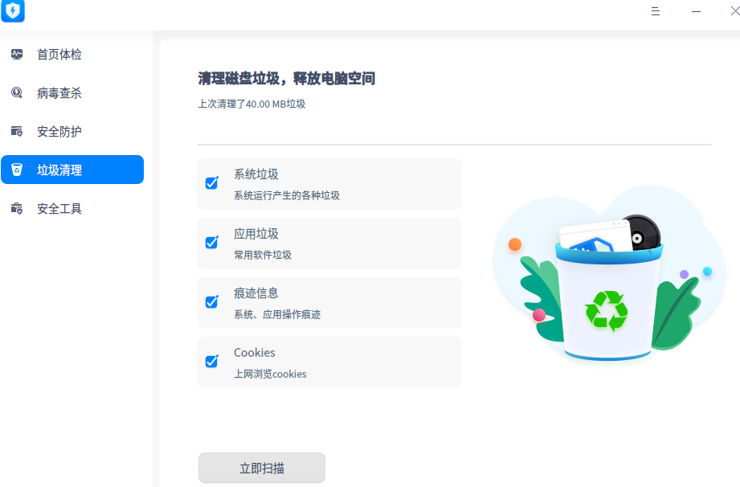This screenshot has width=740, height=487.
Task: Click the 首页体检 monitor icon
Action: (17, 55)
